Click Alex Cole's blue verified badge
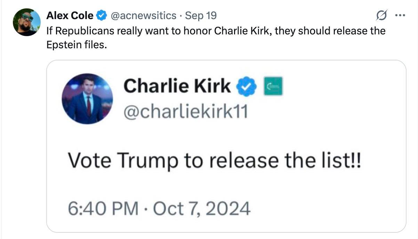This screenshot has height=239, width=418. [x=101, y=16]
